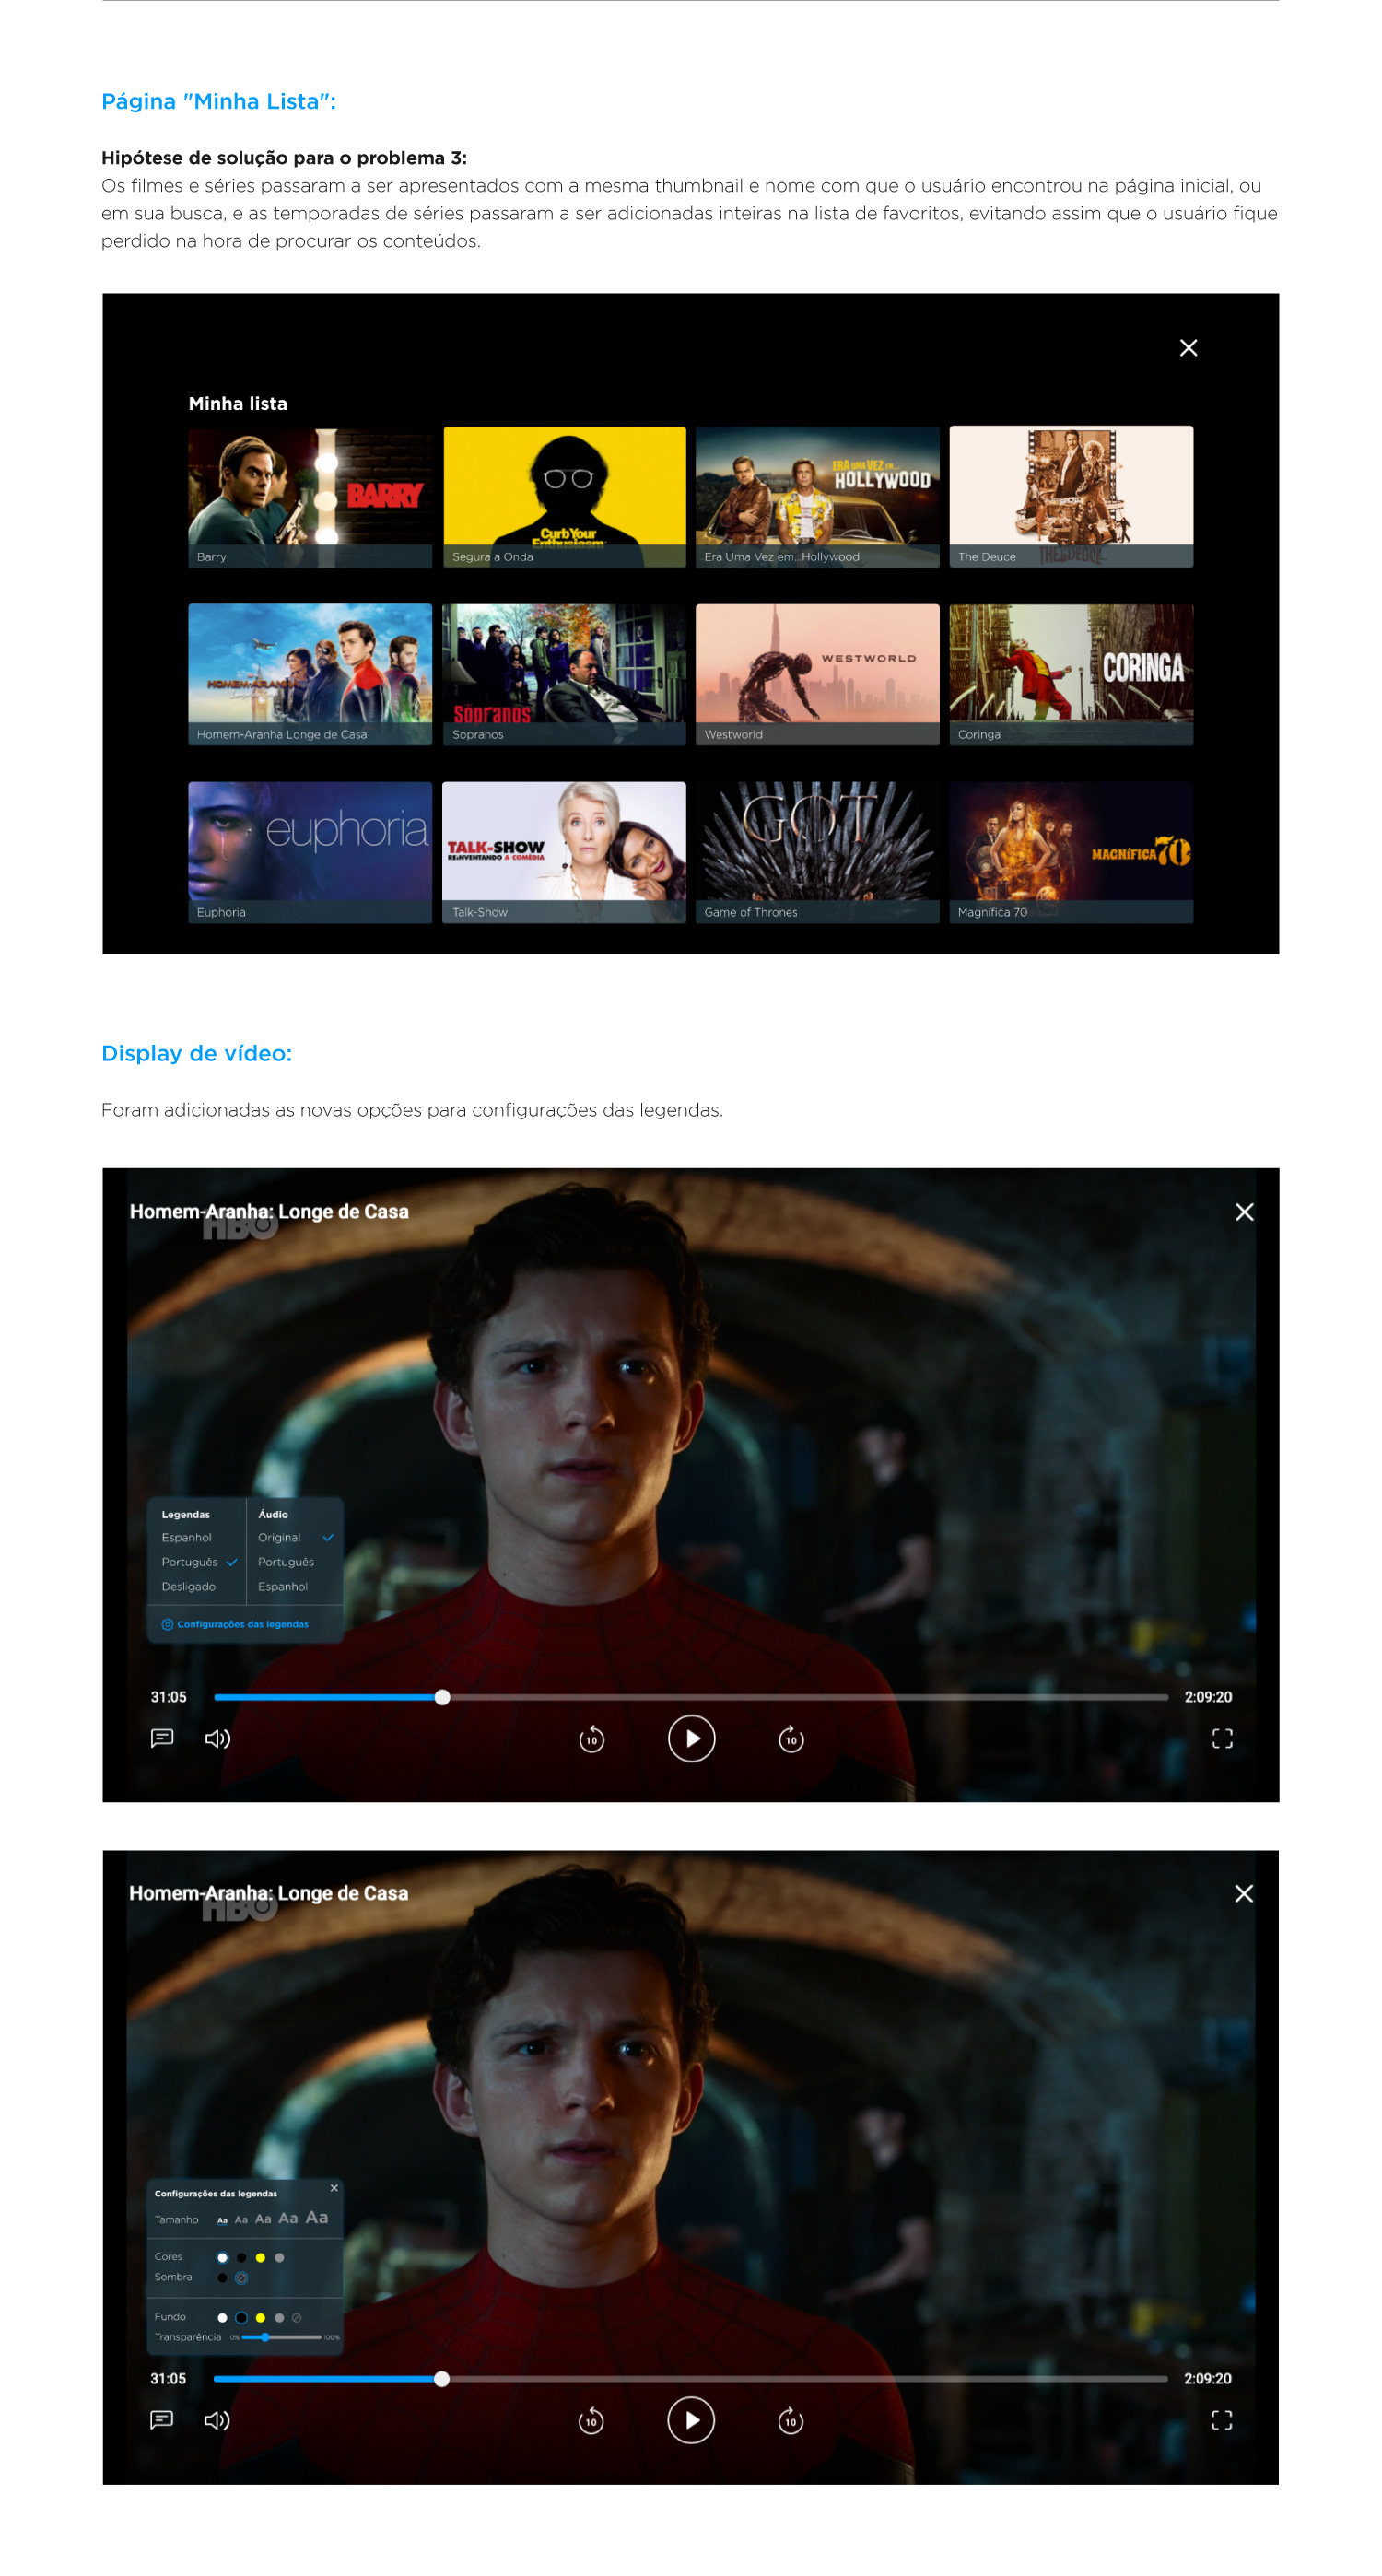Screen dimensions: 1382x2576
Task: Open the Sopranos thumbnail
Action: [564, 674]
